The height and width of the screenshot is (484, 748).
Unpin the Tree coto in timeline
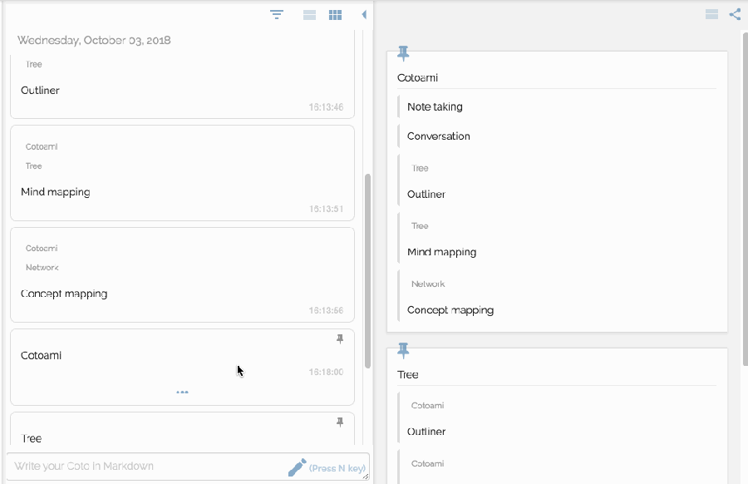pyautogui.click(x=339, y=422)
